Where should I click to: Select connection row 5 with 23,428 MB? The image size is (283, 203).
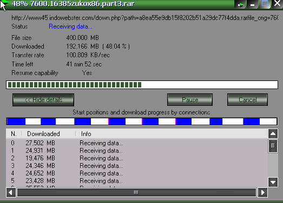[137, 181]
